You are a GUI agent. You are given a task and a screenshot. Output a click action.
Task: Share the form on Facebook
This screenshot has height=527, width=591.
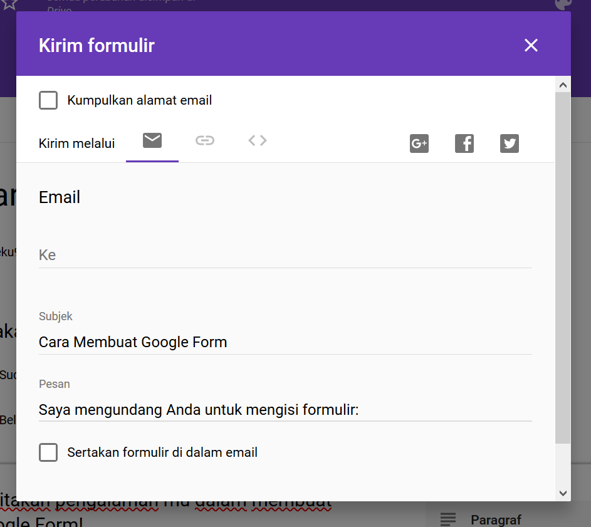point(464,143)
